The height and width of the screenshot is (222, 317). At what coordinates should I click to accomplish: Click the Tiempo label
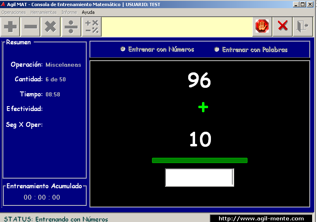[x=31, y=94]
